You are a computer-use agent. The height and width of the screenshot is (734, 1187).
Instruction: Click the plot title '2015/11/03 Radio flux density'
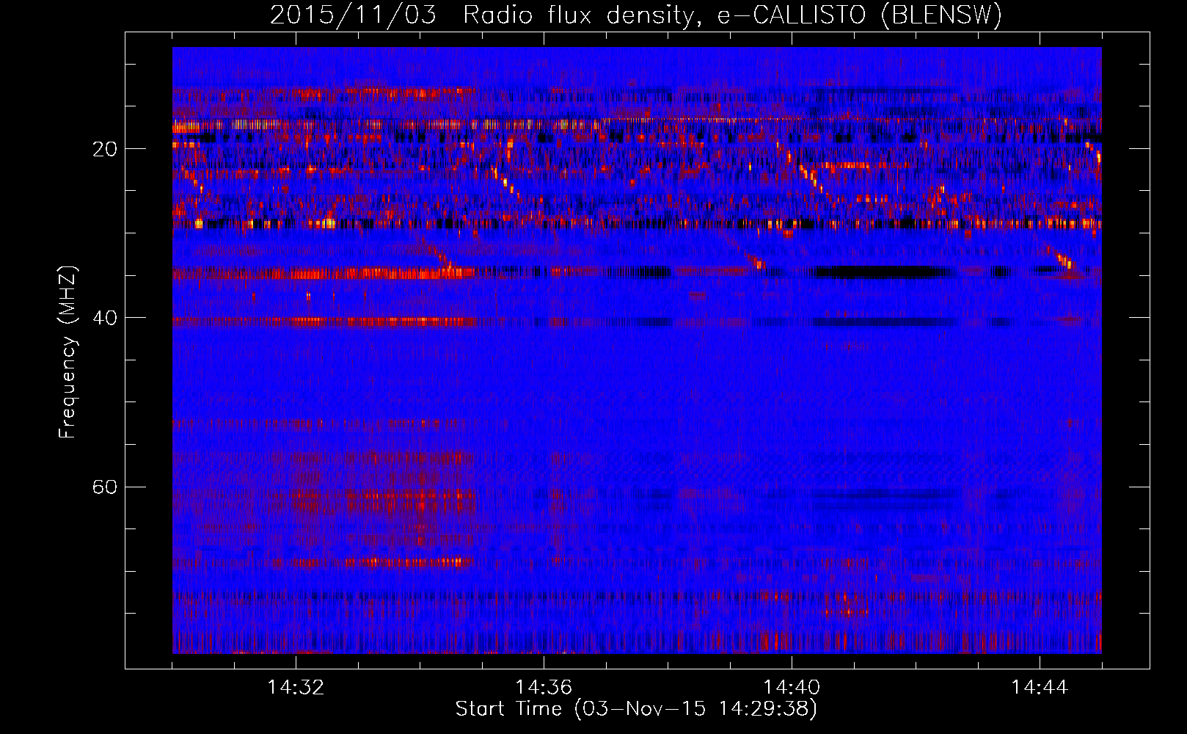pos(636,15)
